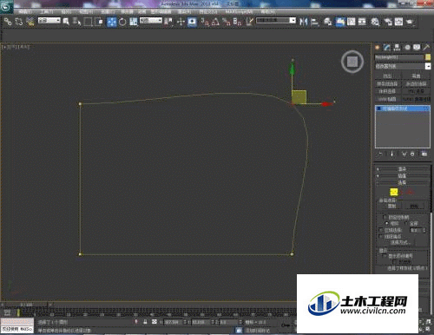Open the first menu bar item
Image resolution: width=434 pixels, height=335 pixels.
[x=25, y=12]
